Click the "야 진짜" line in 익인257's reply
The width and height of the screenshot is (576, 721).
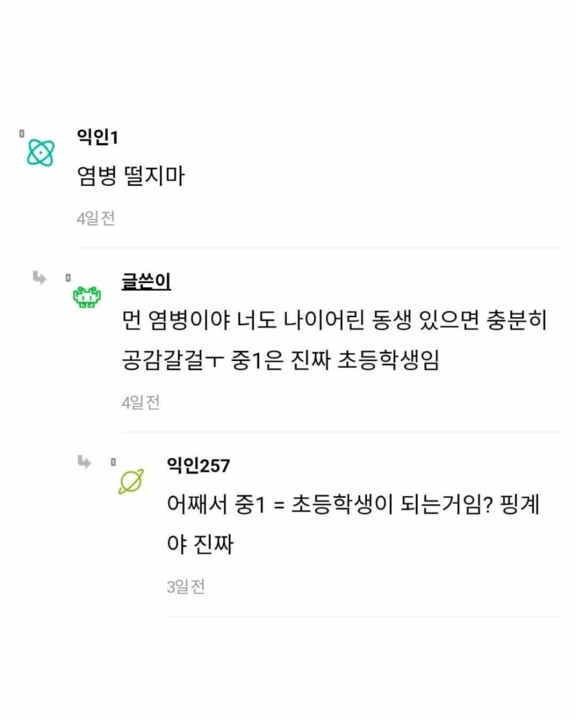(x=200, y=545)
